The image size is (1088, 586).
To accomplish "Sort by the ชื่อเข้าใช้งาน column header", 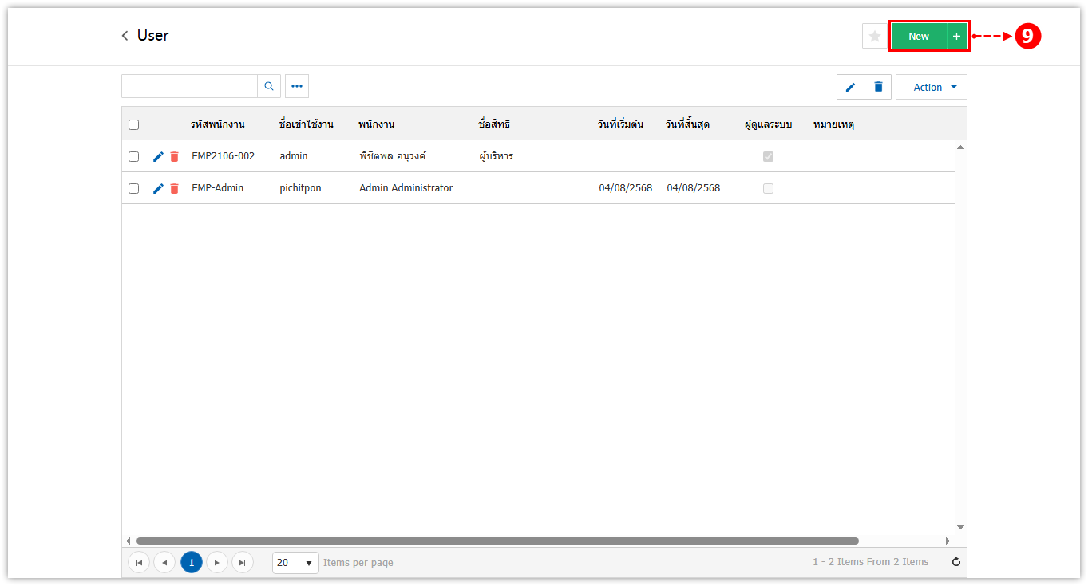I will click(x=306, y=124).
